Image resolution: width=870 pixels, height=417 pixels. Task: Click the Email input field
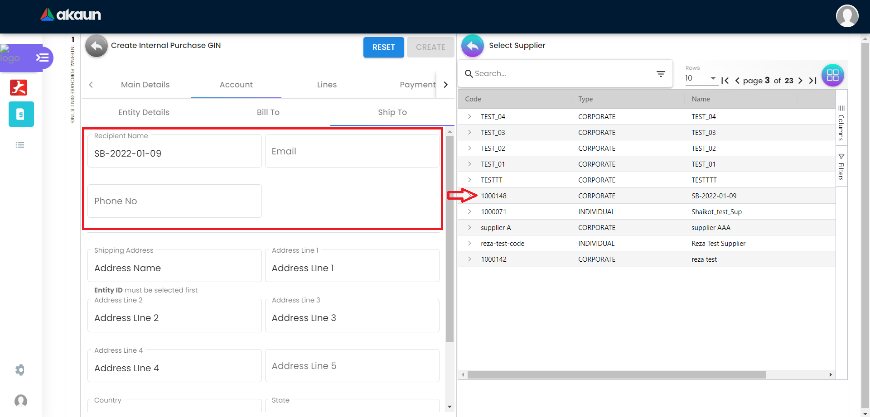point(352,151)
